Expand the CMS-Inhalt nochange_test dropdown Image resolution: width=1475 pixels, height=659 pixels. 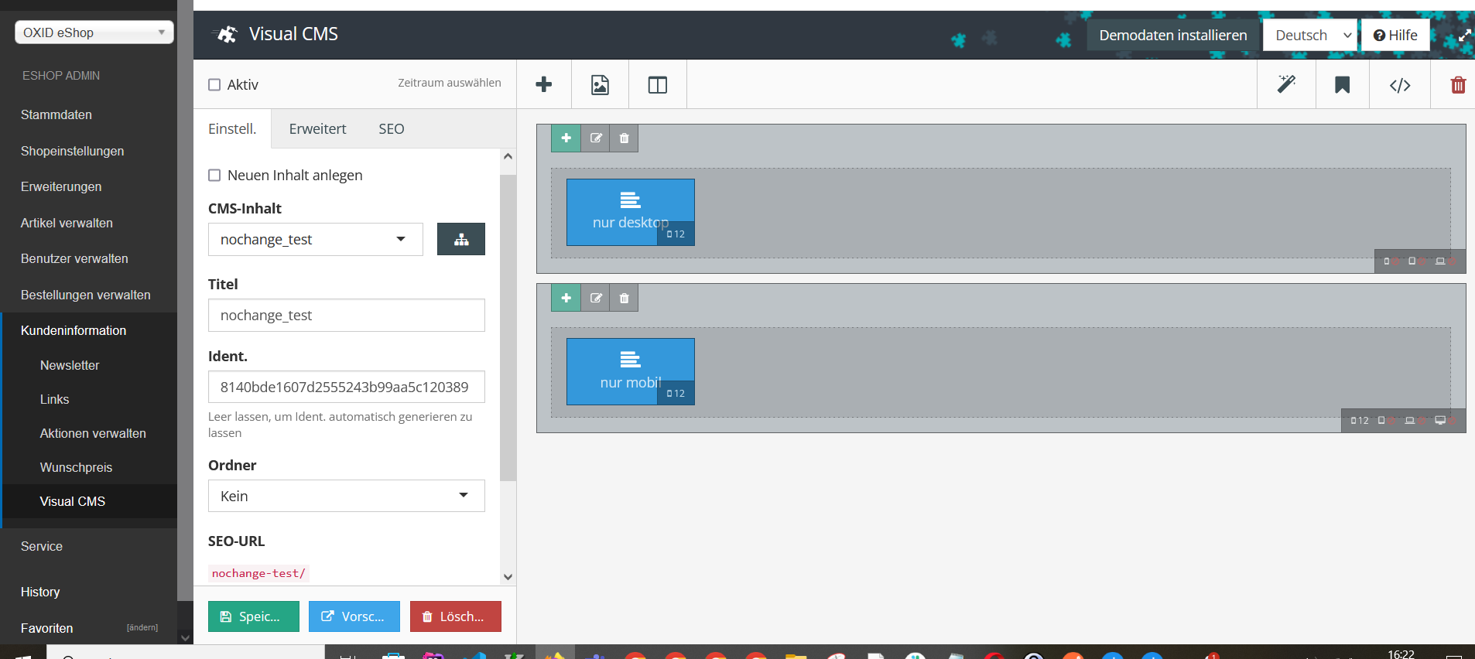pyautogui.click(x=315, y=239)
